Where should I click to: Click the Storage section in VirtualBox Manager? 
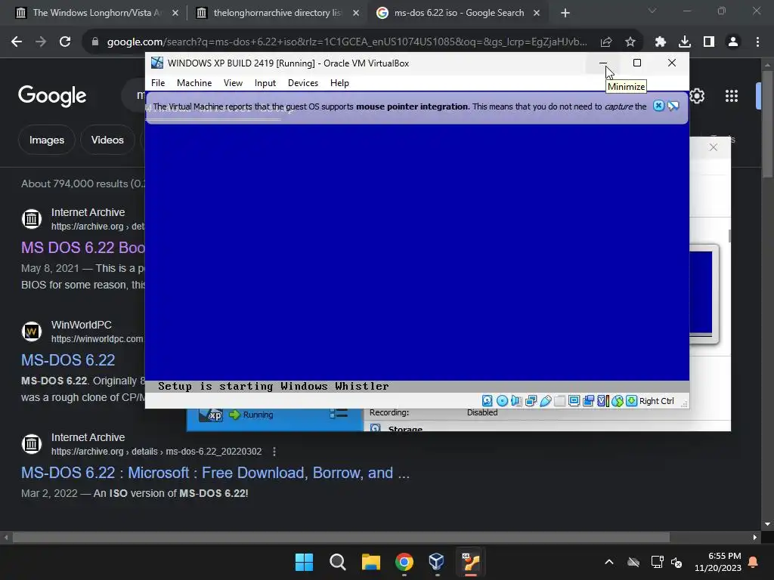pos(405,428)
